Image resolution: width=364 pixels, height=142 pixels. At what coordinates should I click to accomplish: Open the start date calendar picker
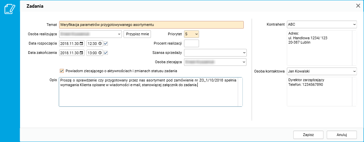[x=81, y=43]
